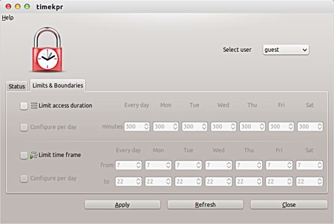
Task: Open the Help menu
Action: coord(8,18)
